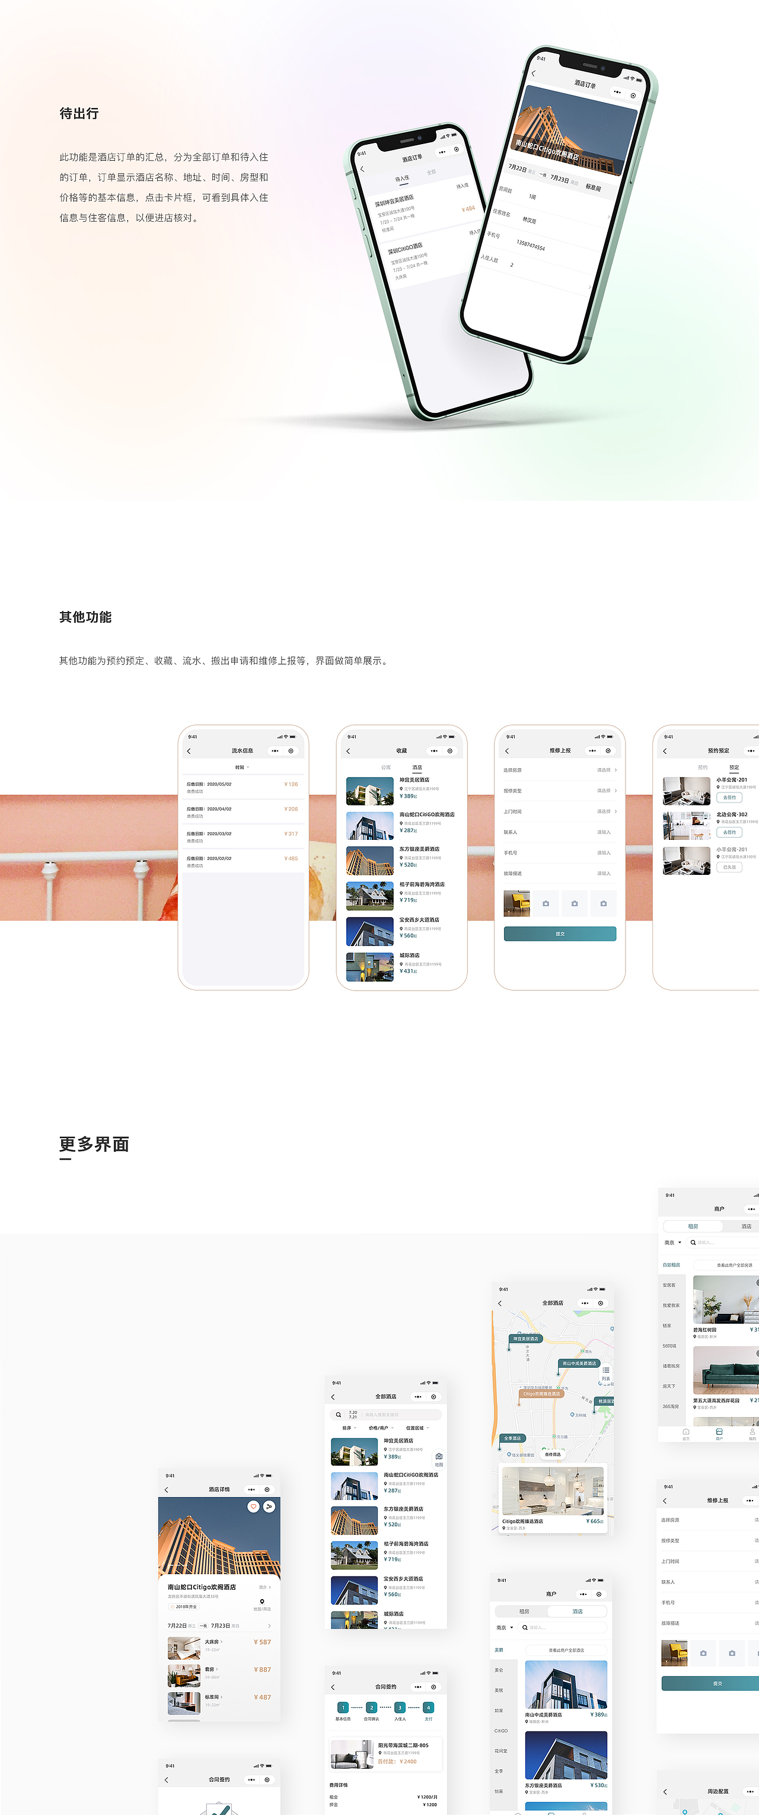Tap search icon on 商户 酒店 screen

[525, 1628]
